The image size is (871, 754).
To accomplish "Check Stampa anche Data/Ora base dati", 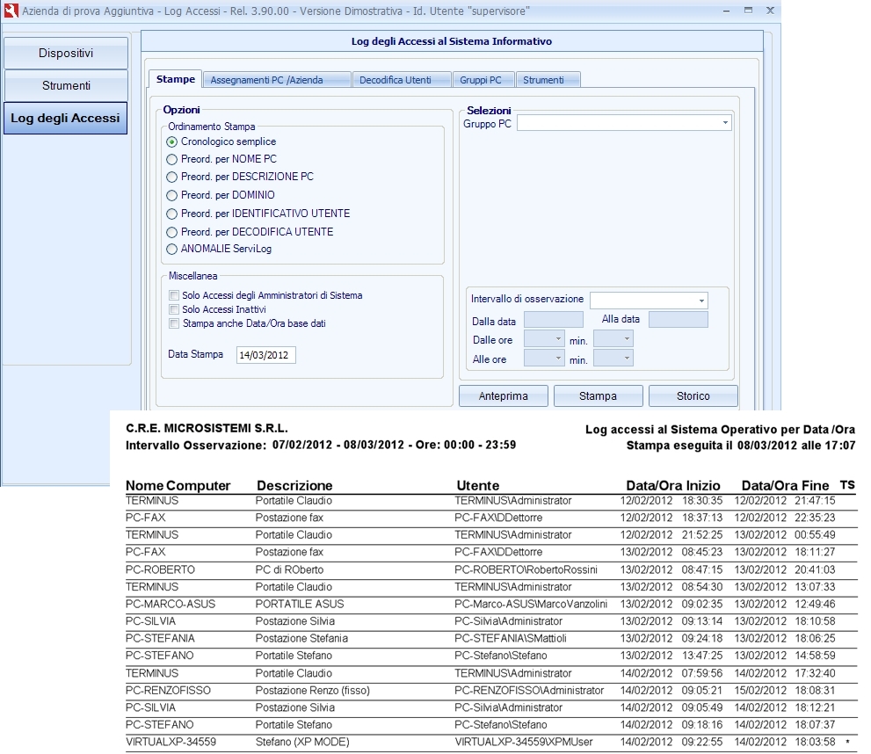I will [174, 323].
